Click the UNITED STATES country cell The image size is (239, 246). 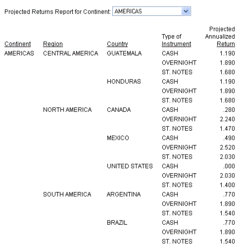click(x=130, y=166)
